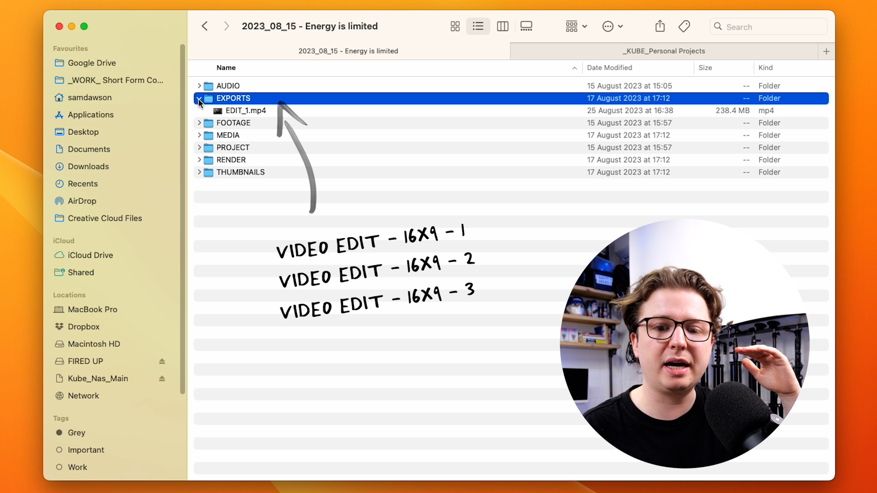Open Macintosh HD from the sidebar
This screenshot has width=877, height=493.
click(94, 344)
